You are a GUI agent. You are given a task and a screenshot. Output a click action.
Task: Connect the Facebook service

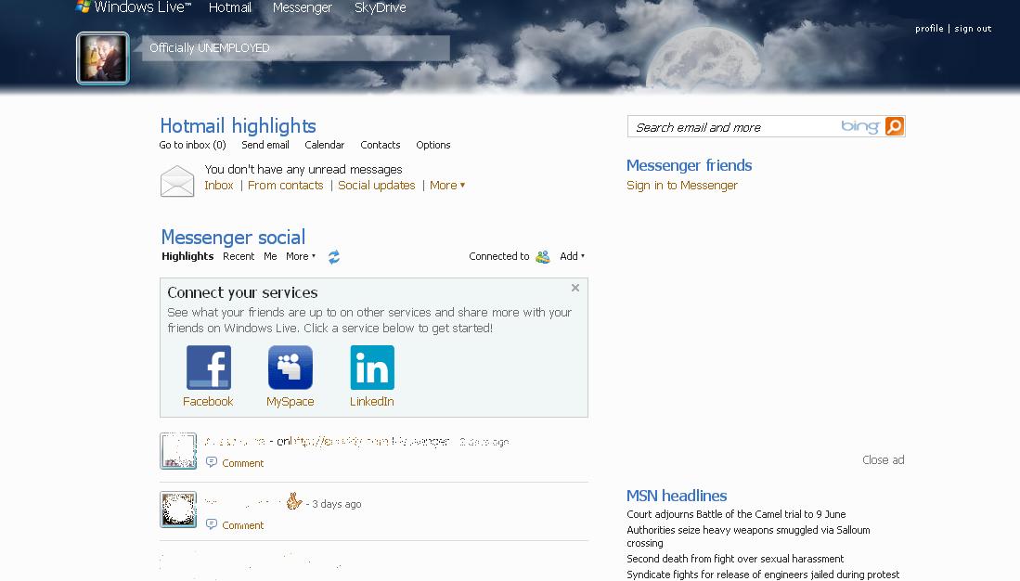coord(208,367)
